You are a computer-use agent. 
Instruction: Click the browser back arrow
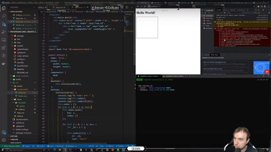[138, 7]
